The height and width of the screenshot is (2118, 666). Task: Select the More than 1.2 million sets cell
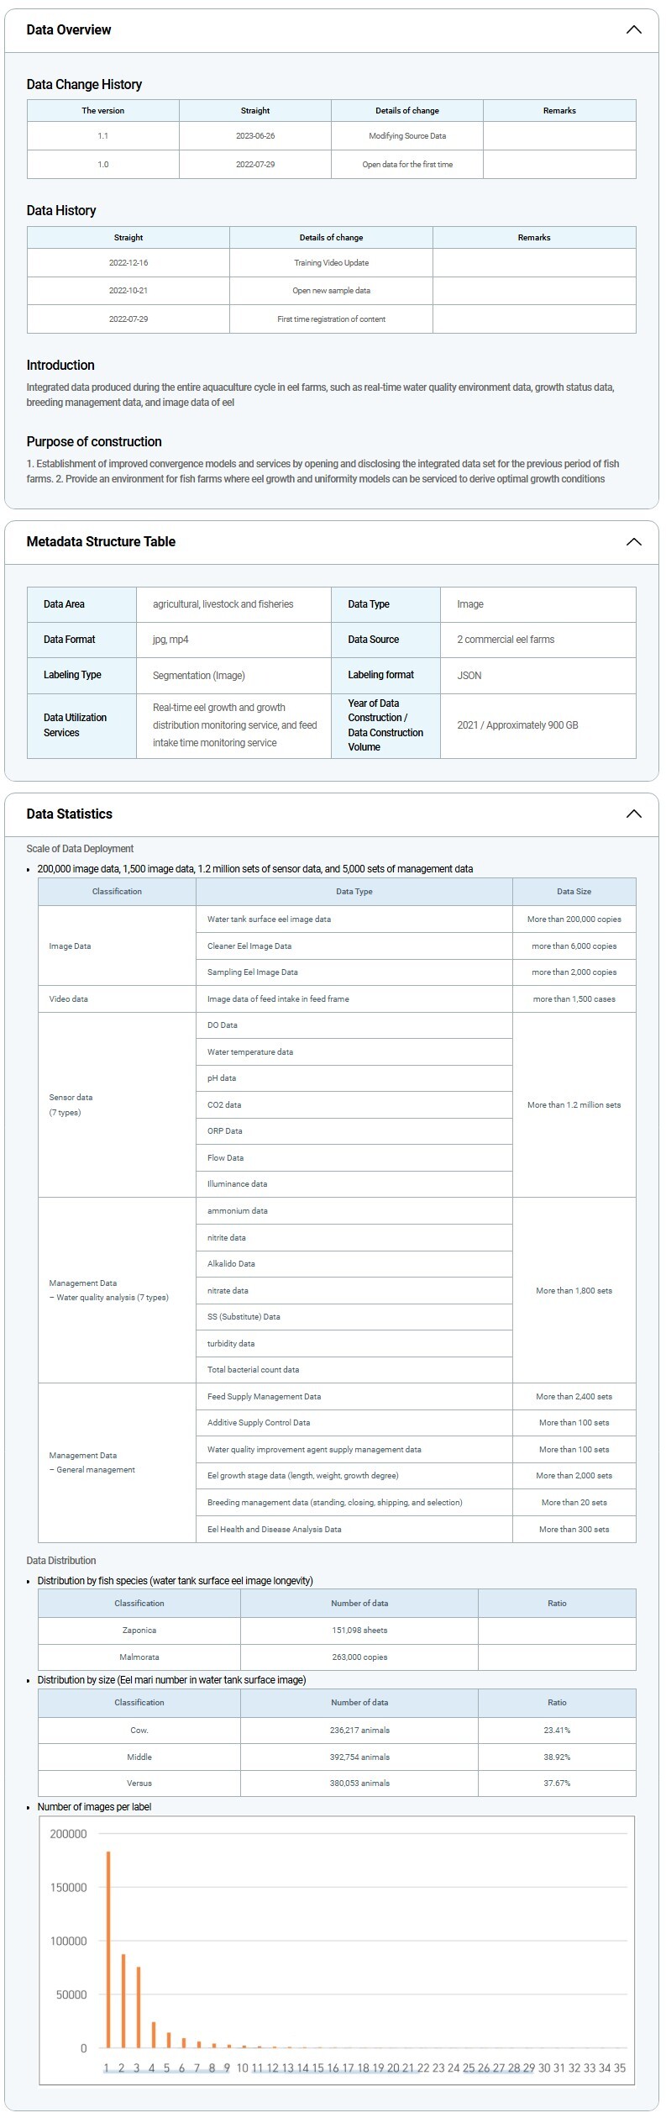click(574, 1105)
